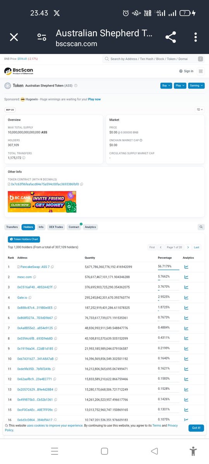
Task: Open holder 0x039Ac6fB...693D9eb8D
Action: pos(35,338)
